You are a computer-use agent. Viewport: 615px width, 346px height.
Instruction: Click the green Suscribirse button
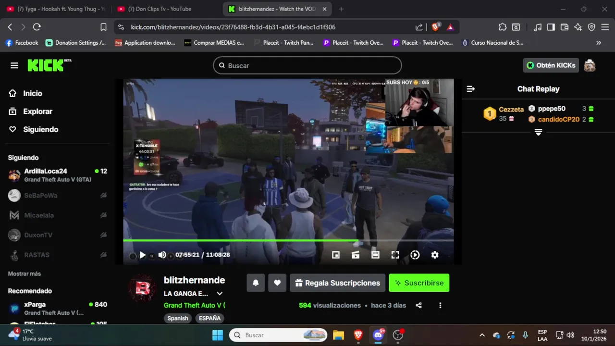tap(419, 283)
